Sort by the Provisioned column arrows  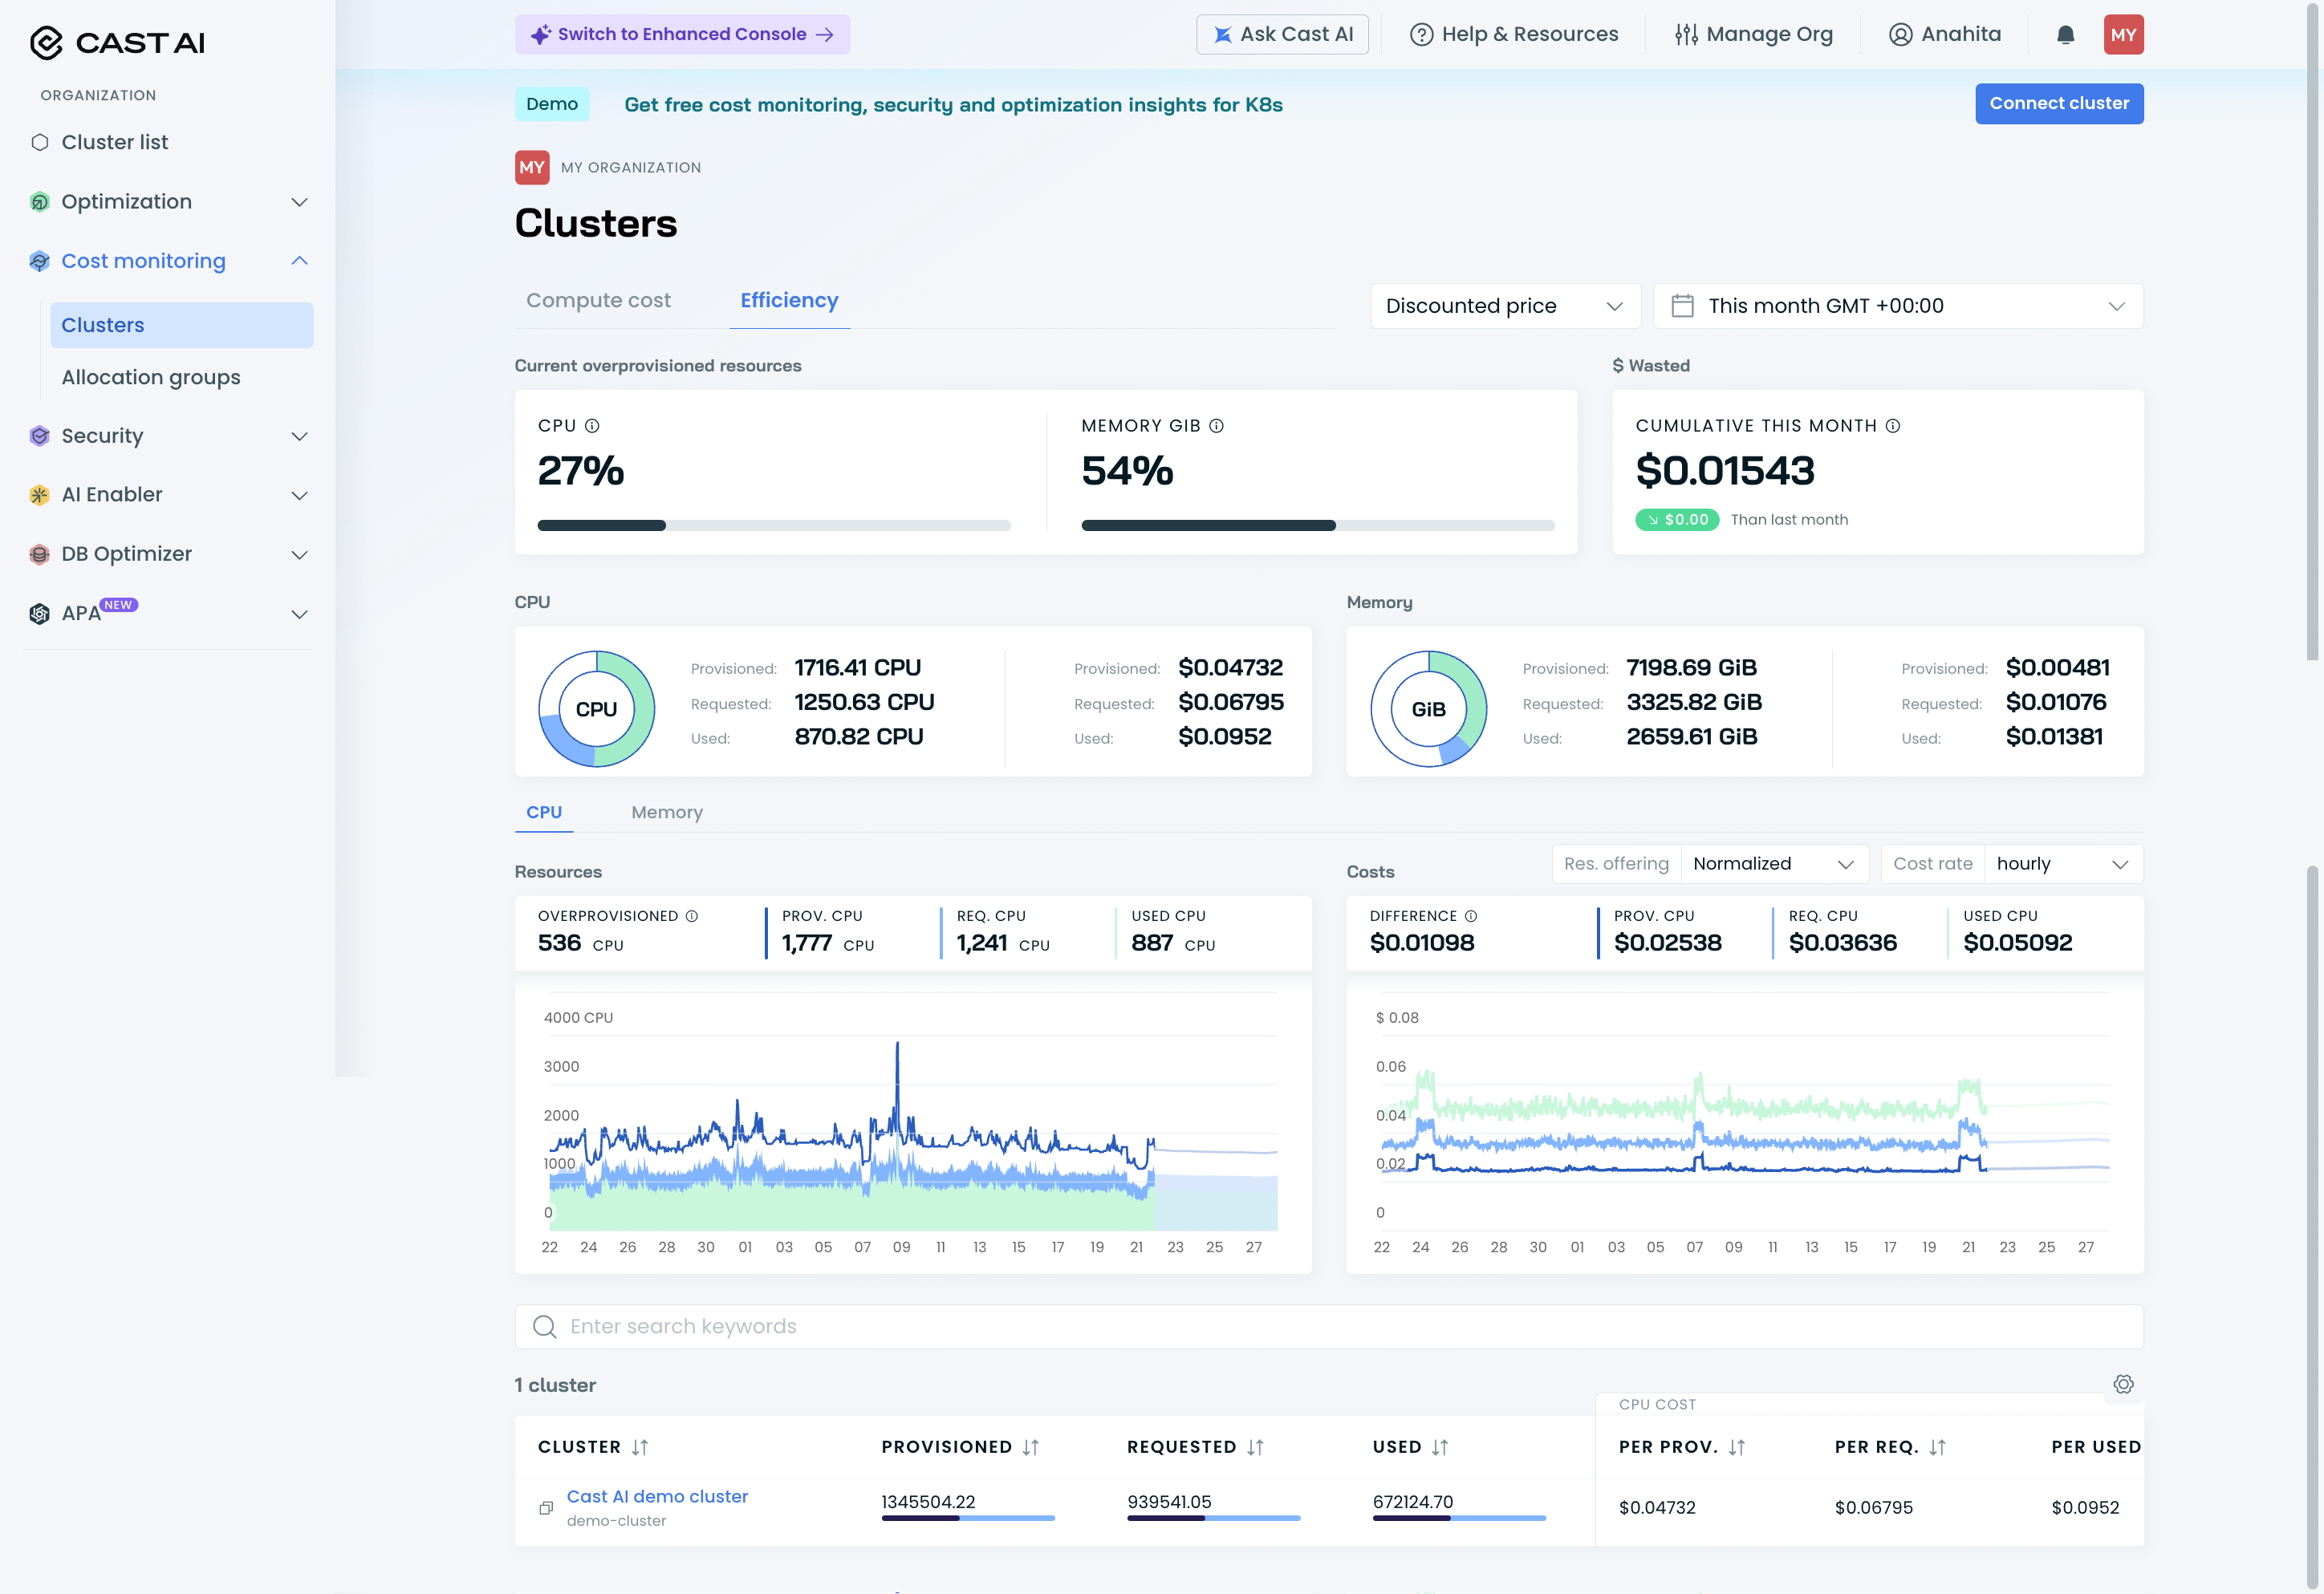(1031, 1447)
